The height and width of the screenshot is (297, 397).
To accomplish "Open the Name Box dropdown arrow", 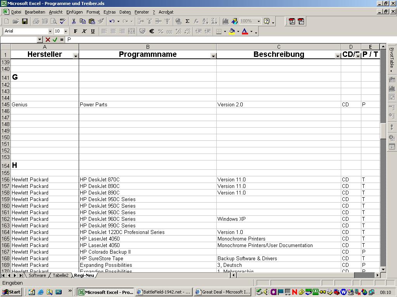I will coord(40,40).
